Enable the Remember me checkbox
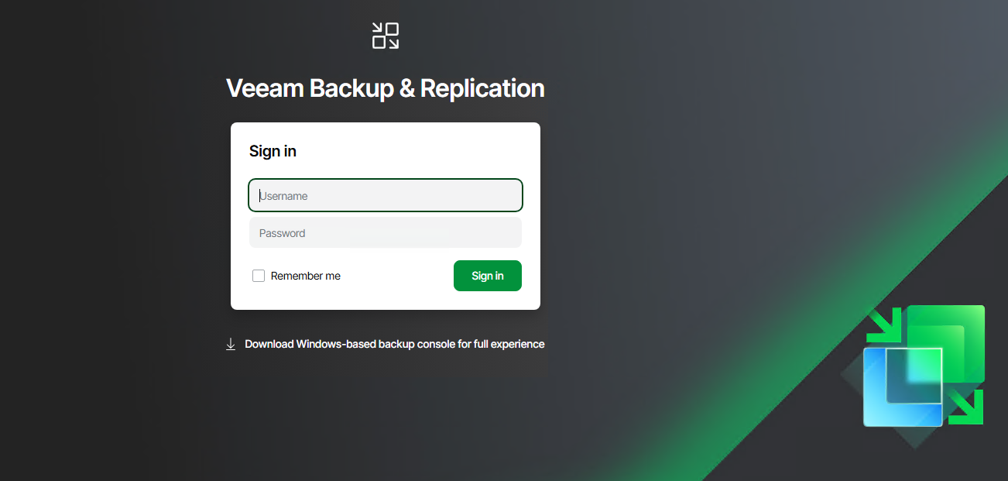 pos(259,276)
